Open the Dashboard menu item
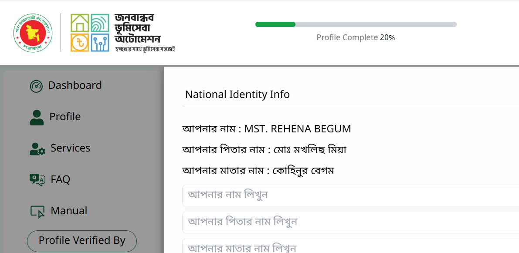 (75, 85)
